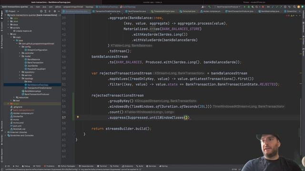Click the green Run button in toolbar
The height and width of the screenshot is (171, 305).
click(x=244, y=7)
